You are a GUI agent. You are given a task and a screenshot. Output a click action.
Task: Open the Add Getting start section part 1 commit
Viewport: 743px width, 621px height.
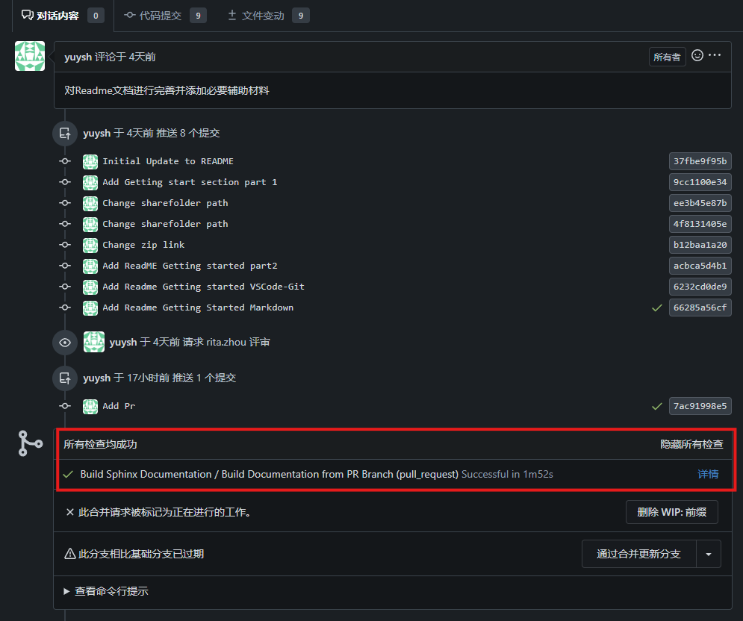(190, 182)
